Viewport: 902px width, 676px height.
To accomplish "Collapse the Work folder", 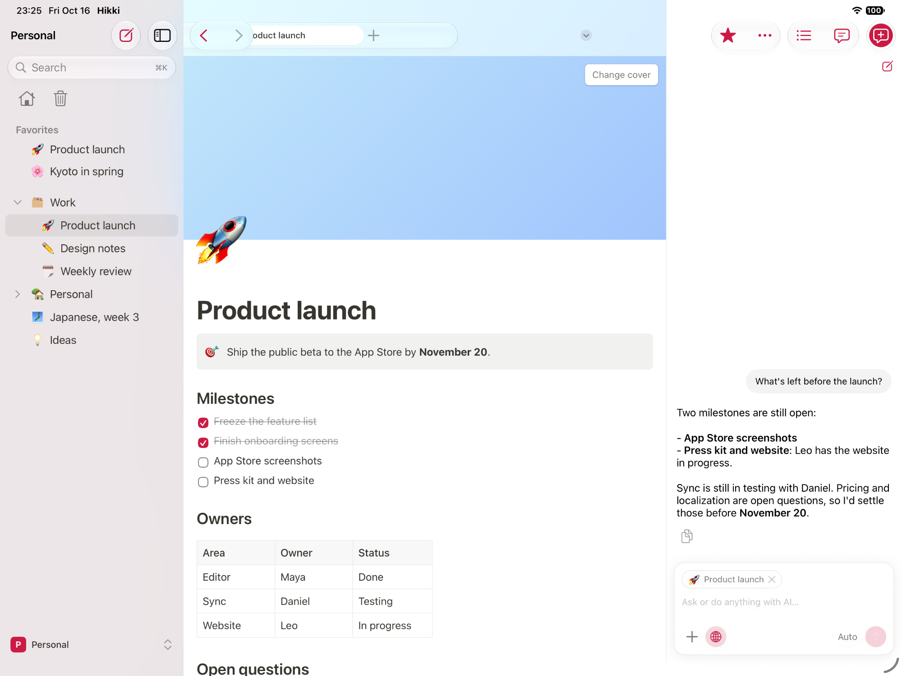I will [x=18, y=202].
